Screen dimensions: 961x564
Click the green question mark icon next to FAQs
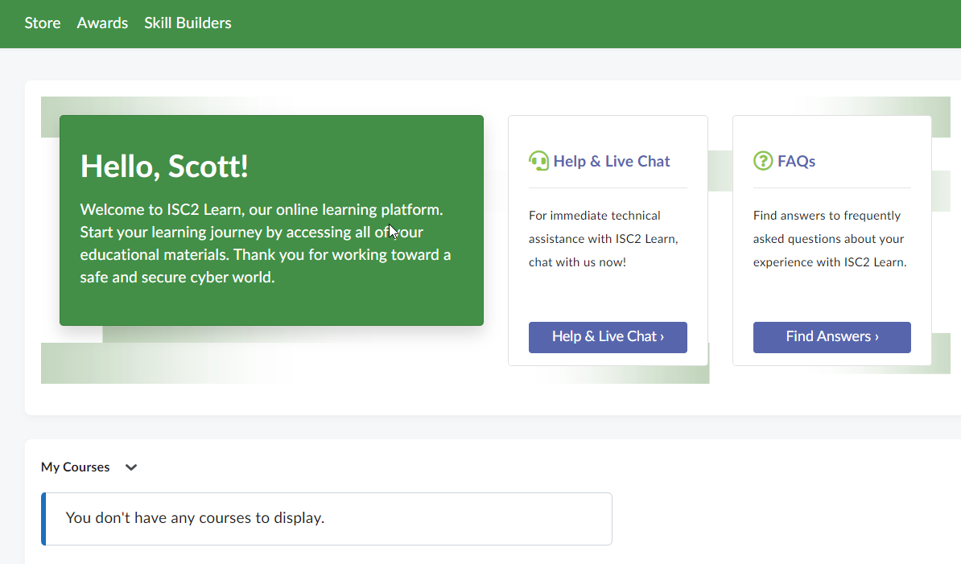762,161
